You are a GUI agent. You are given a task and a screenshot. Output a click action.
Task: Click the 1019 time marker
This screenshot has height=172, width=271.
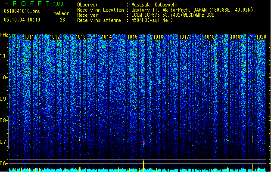tap(236, 37)
